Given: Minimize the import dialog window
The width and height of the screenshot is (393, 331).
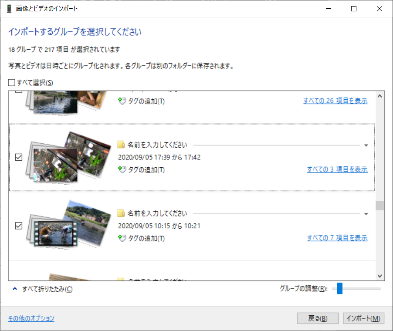Looking at the screenshot, I should (x=329, y=9).
